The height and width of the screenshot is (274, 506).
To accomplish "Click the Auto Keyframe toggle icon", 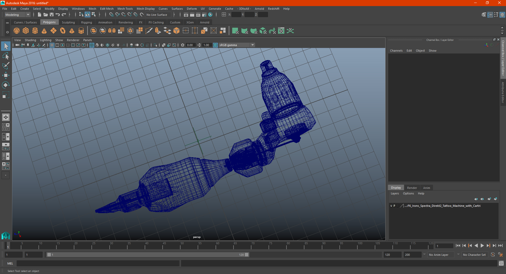I will tap(493, 255).
